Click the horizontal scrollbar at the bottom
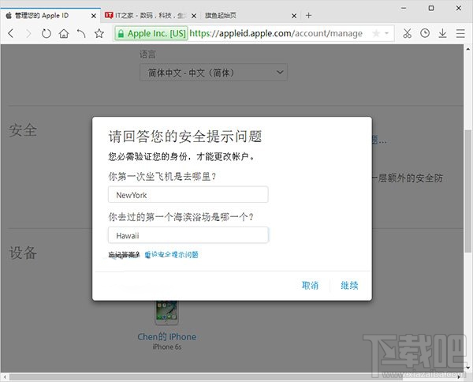 point(206,376)
